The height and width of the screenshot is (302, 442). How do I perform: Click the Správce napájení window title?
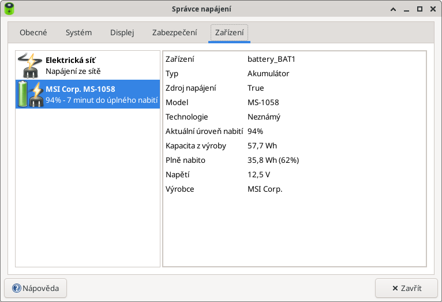(x=201, y=9)
